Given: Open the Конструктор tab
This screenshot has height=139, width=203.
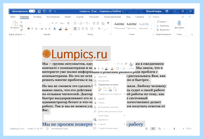Looking at the screenshot, I should pyautogui.click(x=53, y=17).
